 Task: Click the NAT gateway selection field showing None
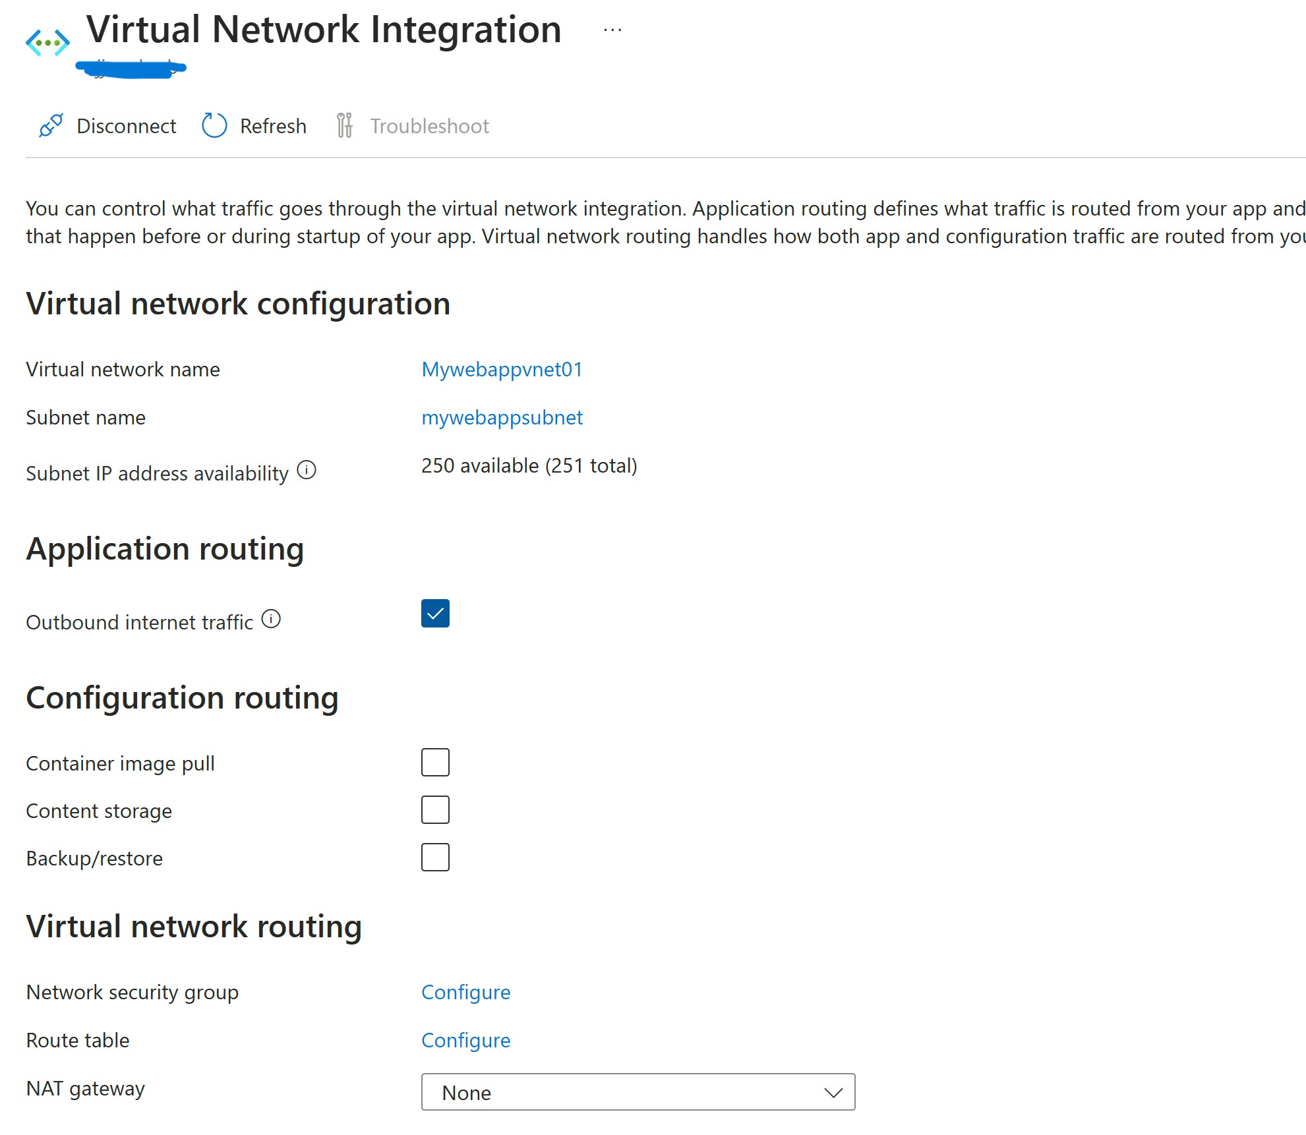coord(637,1092)
